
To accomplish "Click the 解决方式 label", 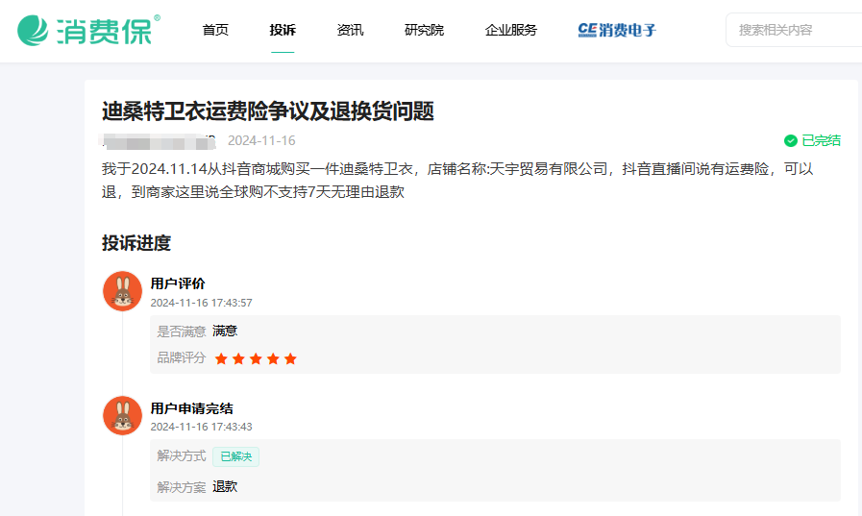I will pos(182,455).
